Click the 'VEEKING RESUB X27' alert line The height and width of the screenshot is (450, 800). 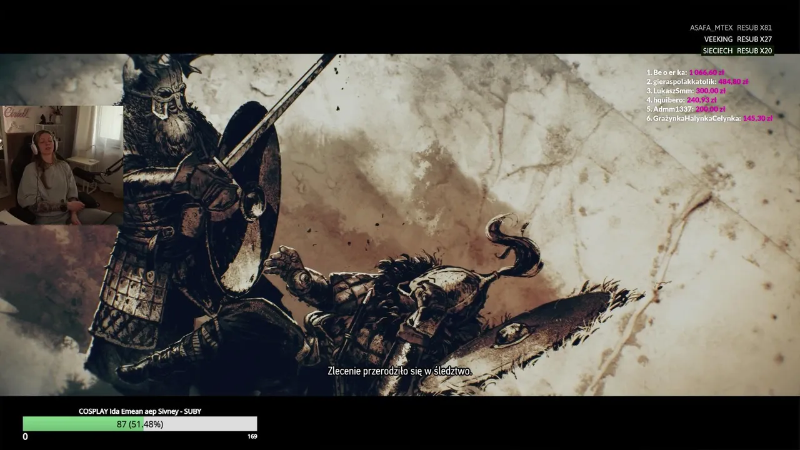coord(737,39)
